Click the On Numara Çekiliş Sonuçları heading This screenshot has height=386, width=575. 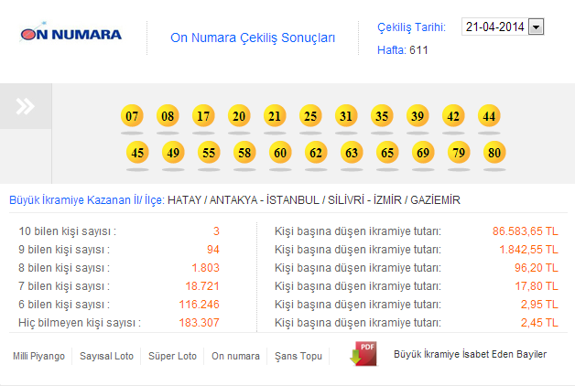pos(253,38)
